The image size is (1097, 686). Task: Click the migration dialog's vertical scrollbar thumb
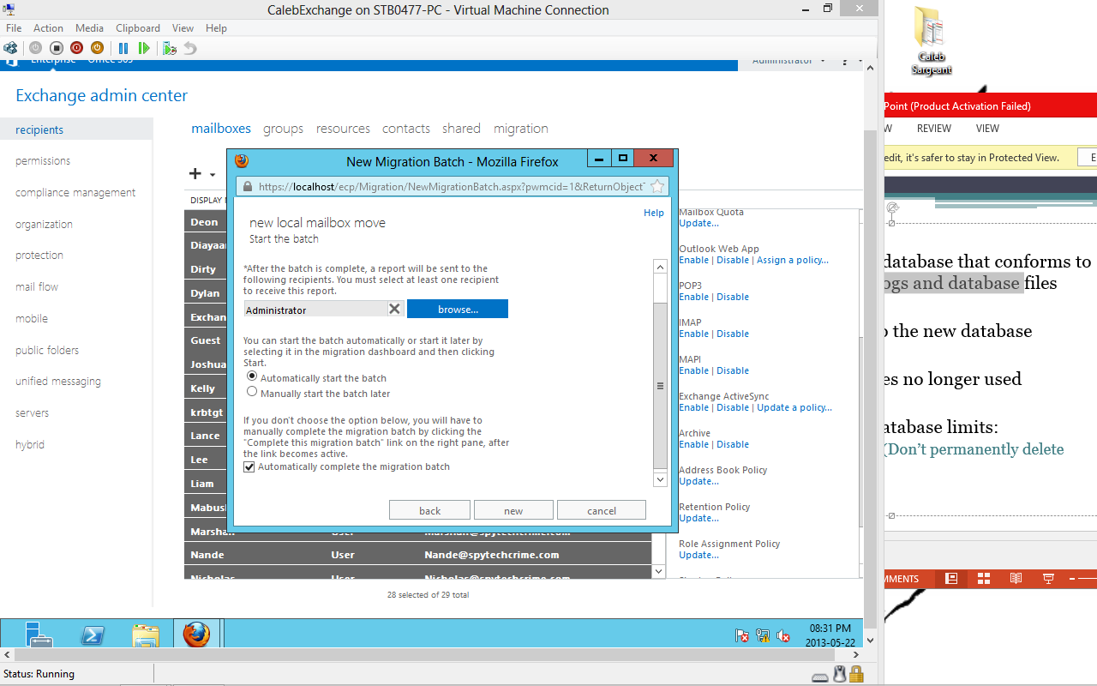661,386
